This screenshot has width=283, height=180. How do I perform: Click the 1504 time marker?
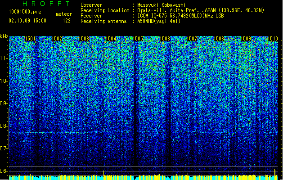tap(111, 39)
